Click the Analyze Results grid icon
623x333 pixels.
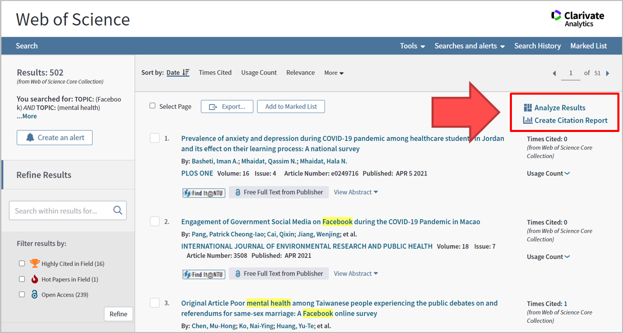(528, 107)
